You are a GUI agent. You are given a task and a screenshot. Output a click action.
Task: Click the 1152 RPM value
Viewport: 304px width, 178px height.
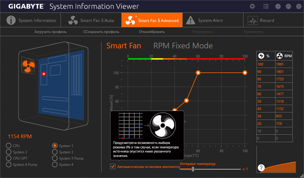280,109
